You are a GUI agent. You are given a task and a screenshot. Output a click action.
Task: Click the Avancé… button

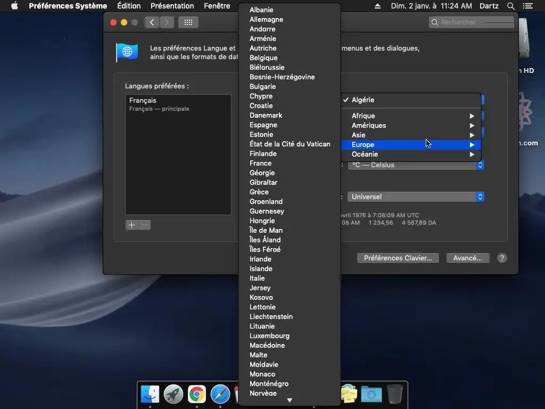[467, 258]
